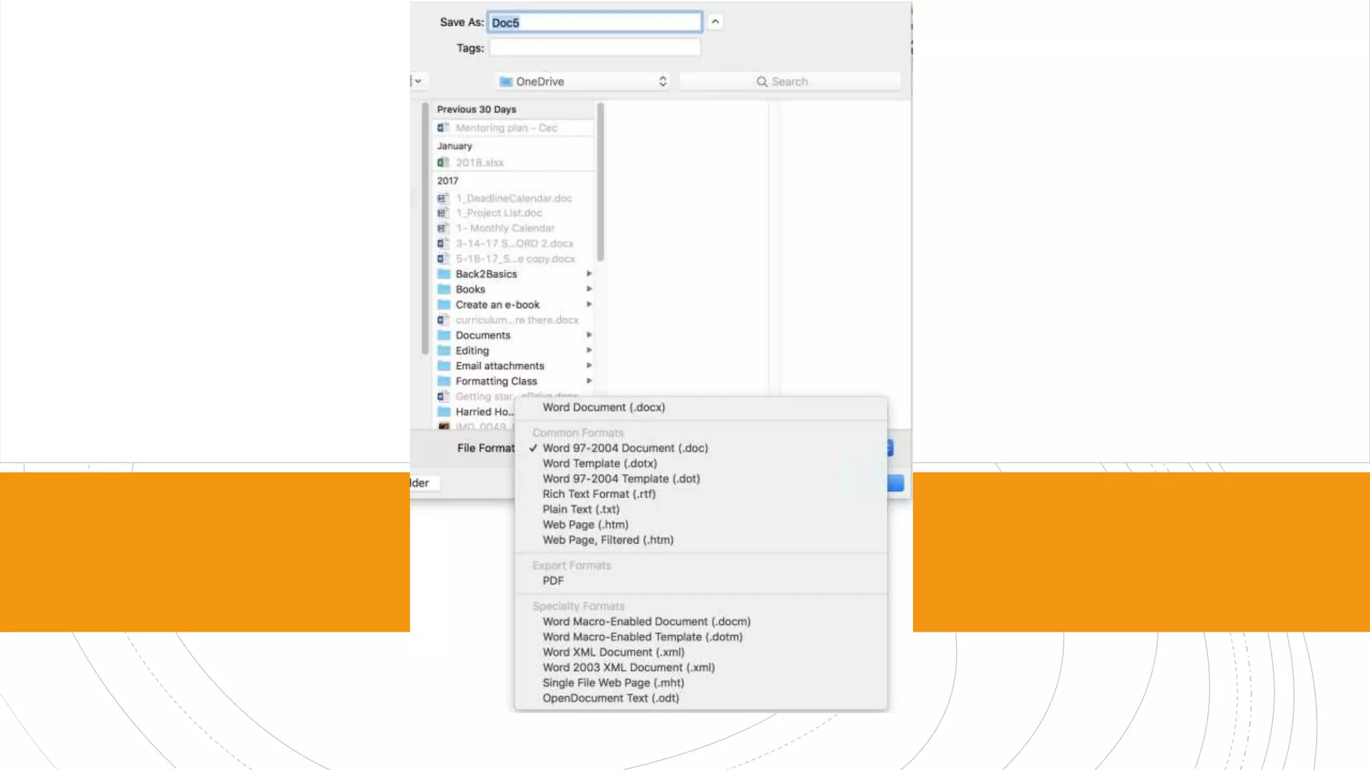The width and height of the screenshot is (1370, 770).
Task: Expand the Create an e-book folder arrow
Action: point(589,304)
